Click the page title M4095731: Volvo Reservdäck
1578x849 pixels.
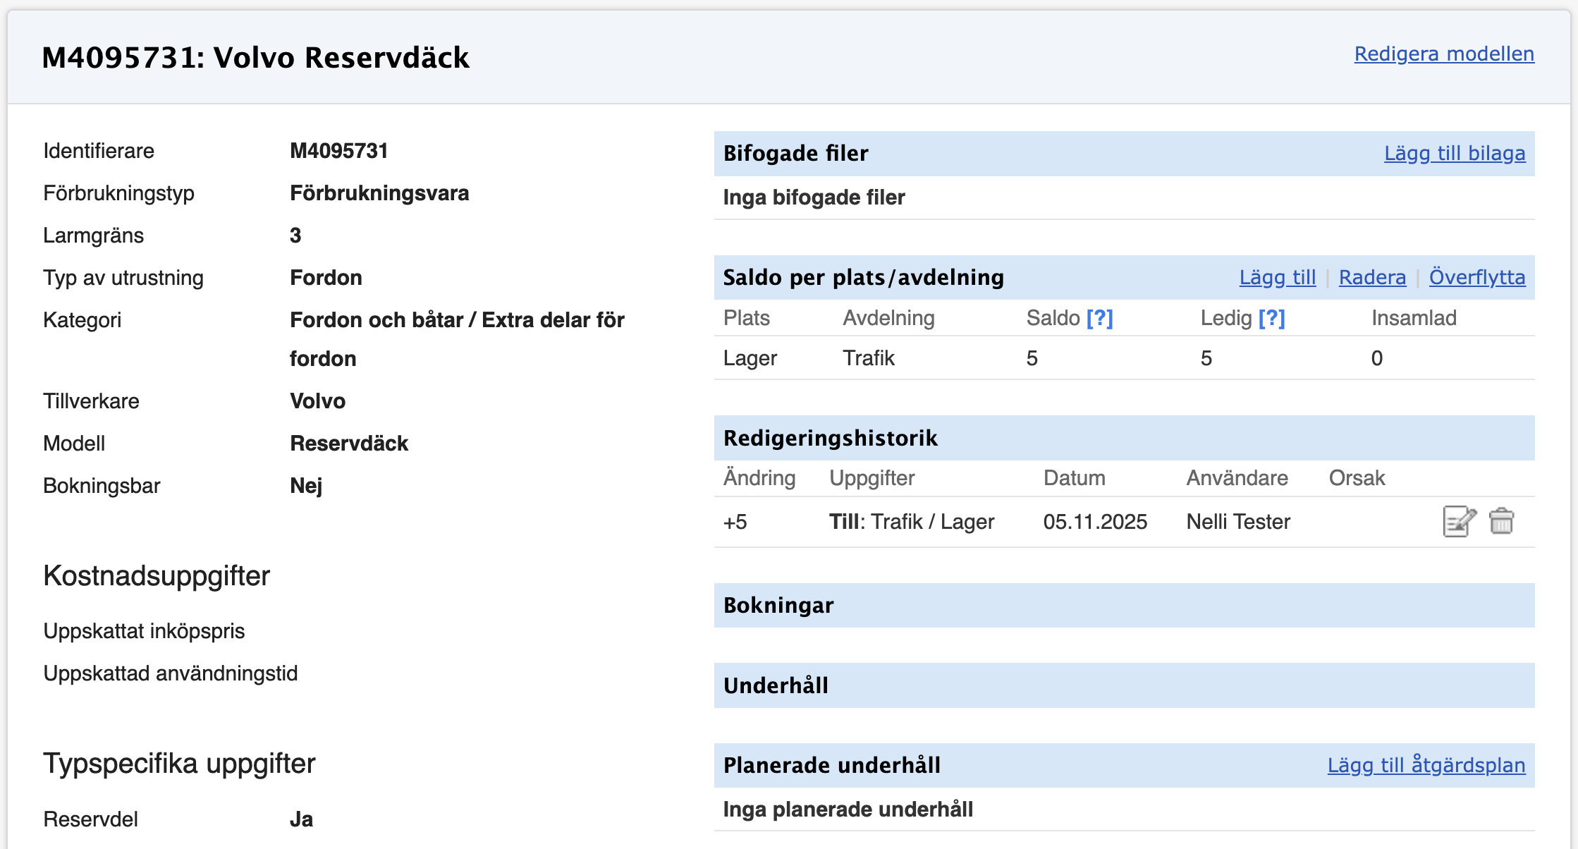tap(255, 57)
